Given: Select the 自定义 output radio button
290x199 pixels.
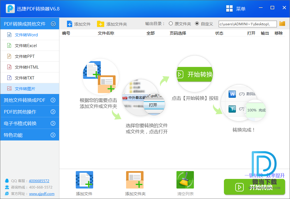Looking at the screenshot, I should (197, 24).
